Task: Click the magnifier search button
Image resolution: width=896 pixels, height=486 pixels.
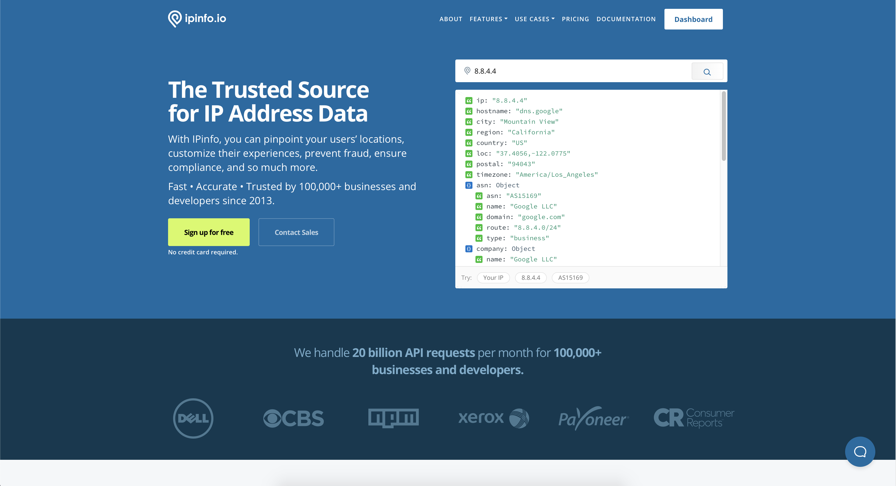Action: point(707,71)
